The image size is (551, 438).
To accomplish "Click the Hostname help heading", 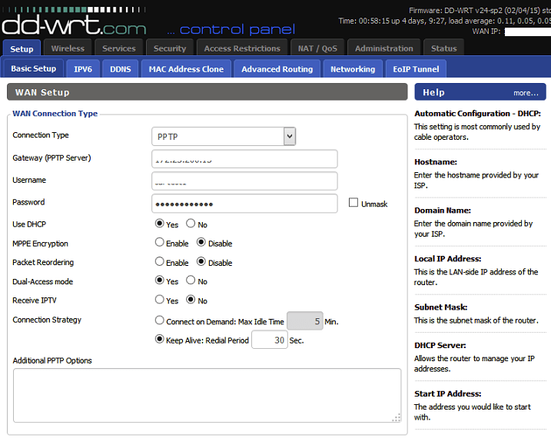I will [436, 162].
